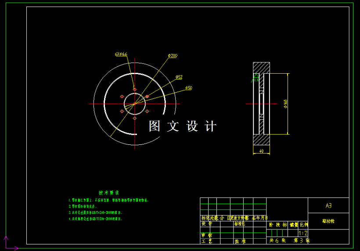Select technical requirement line 3 mentioning GB/T

96,213
